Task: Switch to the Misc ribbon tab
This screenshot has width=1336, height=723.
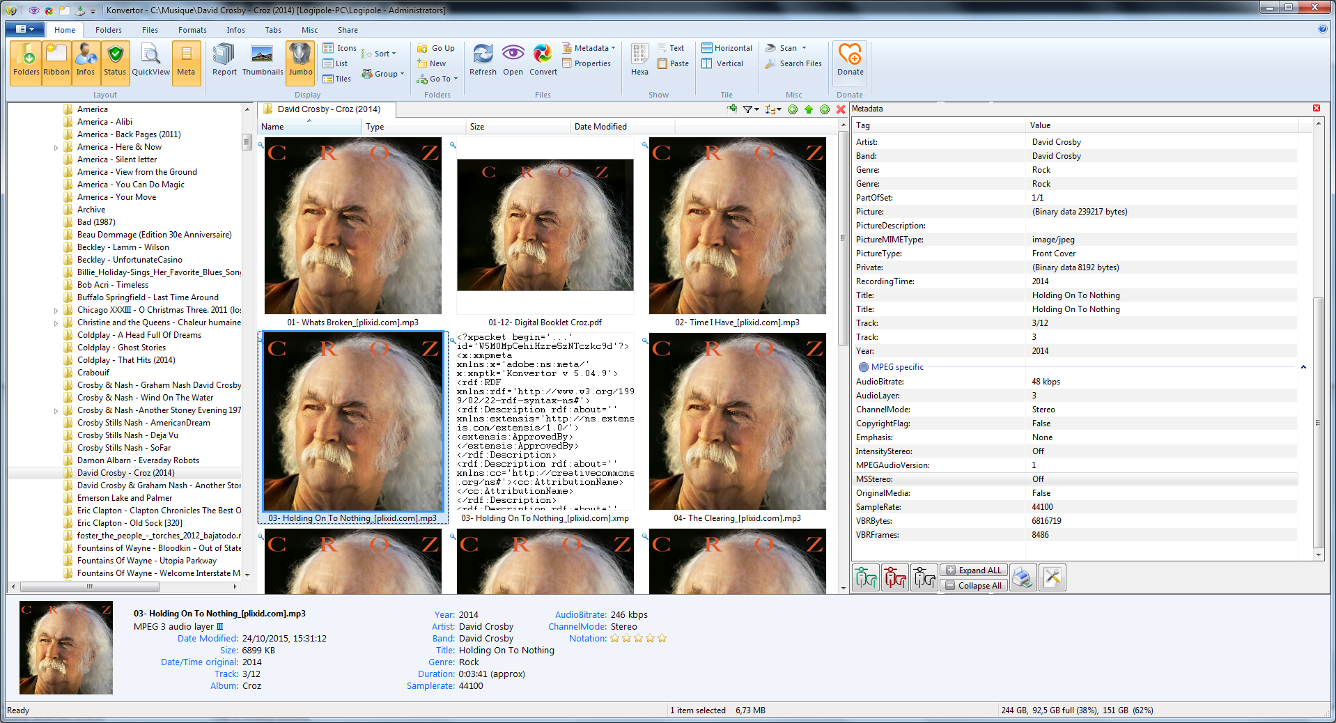Action: click(x=309, y=30)
